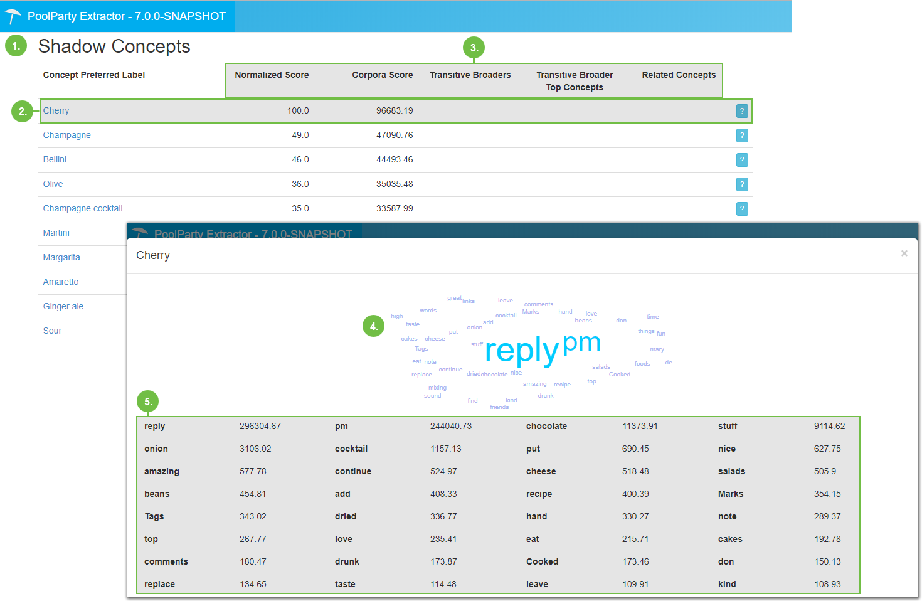The height and width of the screenshot is (601, 922).
Task: Click the Normalized Score column header
Action: click(272, 75)
